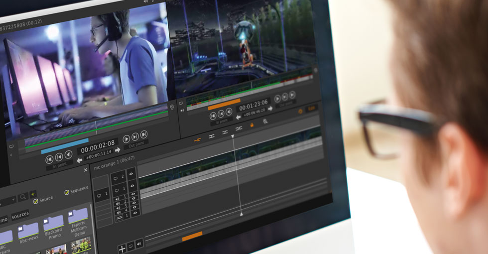Select the orange splice edit tool
Viewport: 488px width, 254px height.
point(197,140)
